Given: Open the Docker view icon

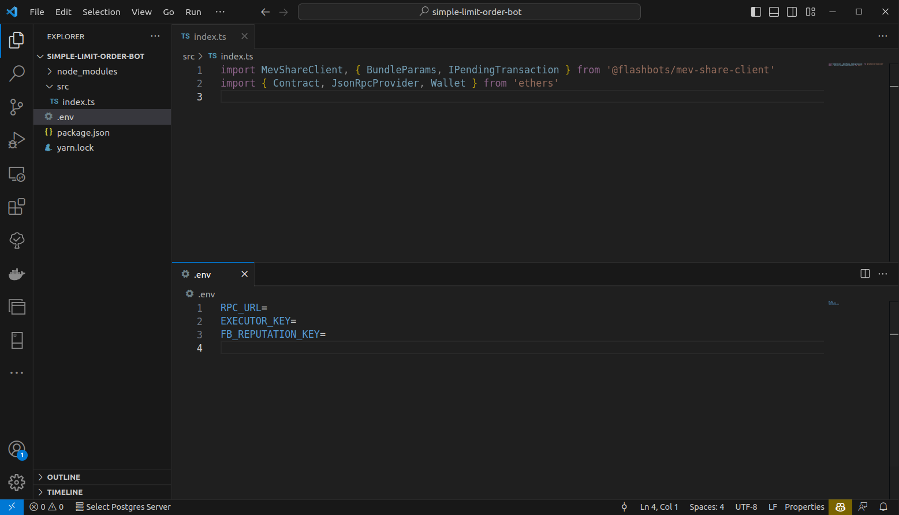Looking at the screenshot, I should 17,274.
